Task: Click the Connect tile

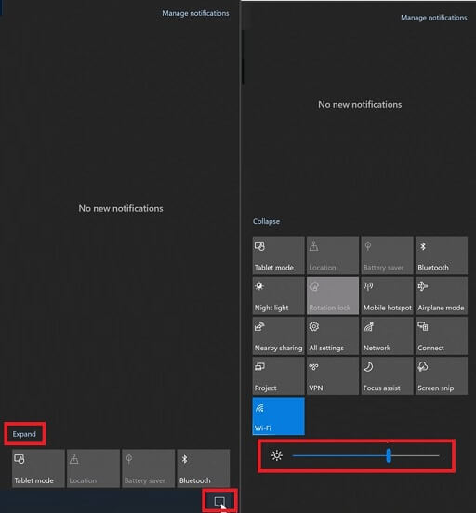Action: coord(442,336)
